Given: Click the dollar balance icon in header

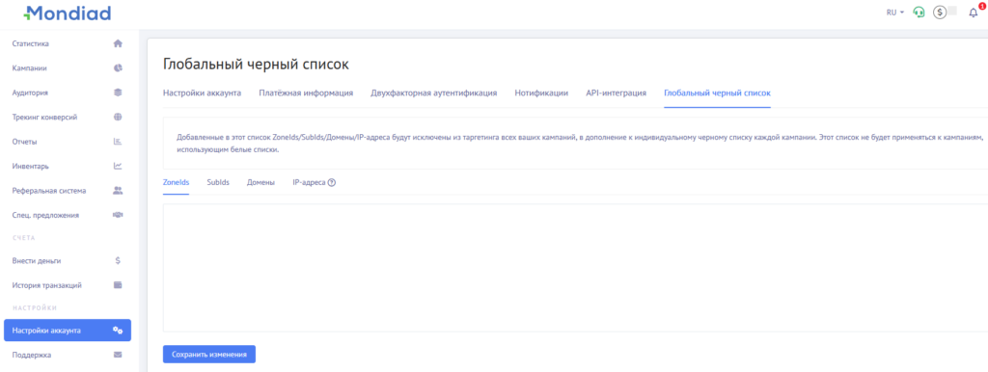Looking at the screenshot, I should pyautogui.click(x=940, y=12).
